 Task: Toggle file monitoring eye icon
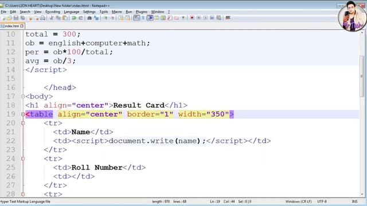coord(183,18)
